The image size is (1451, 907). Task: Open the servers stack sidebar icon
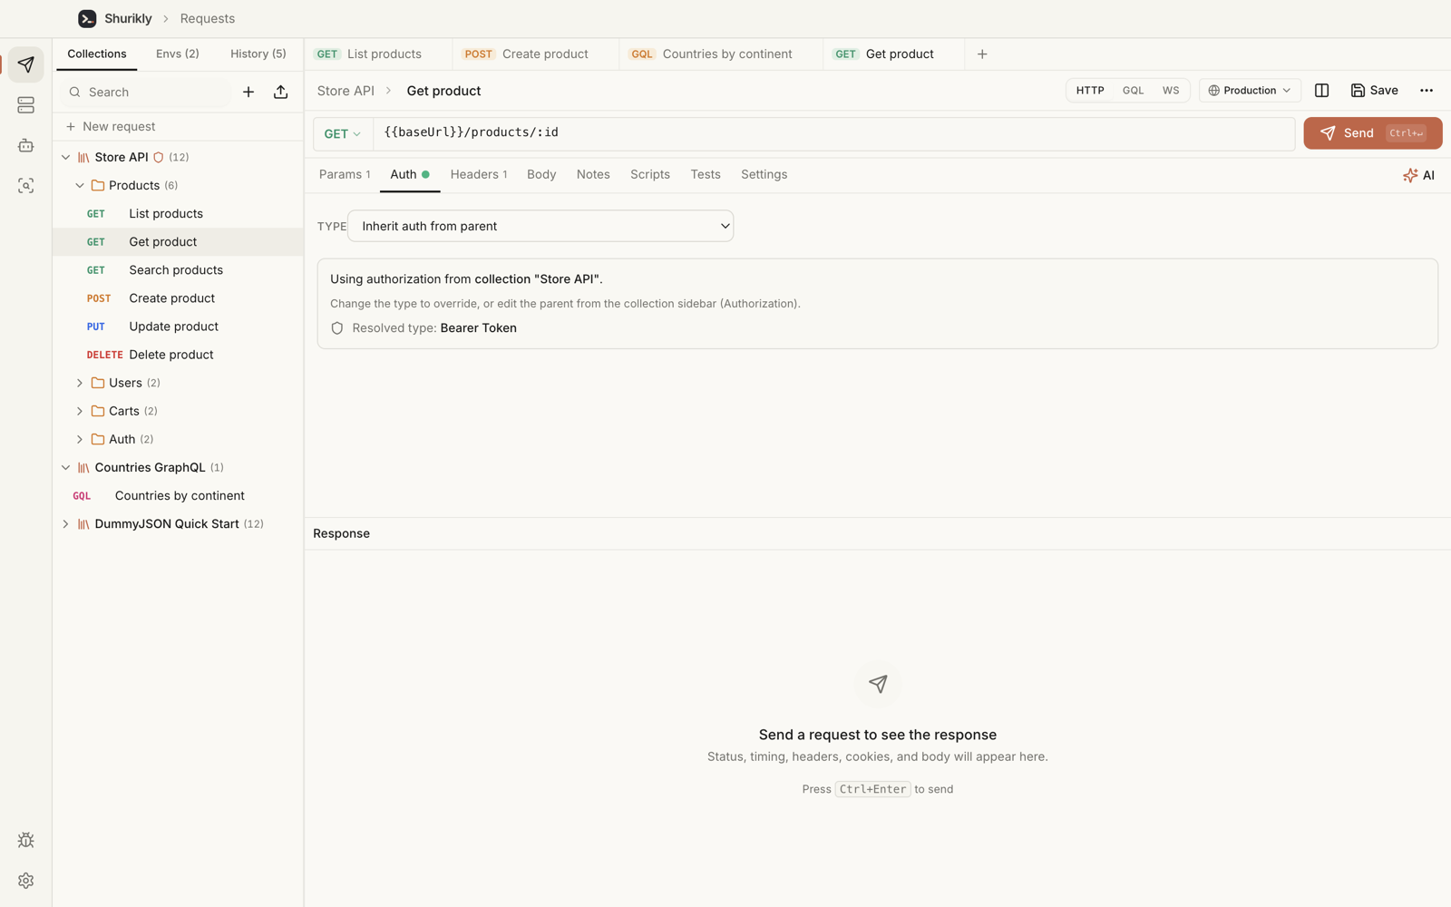(25, 105)
